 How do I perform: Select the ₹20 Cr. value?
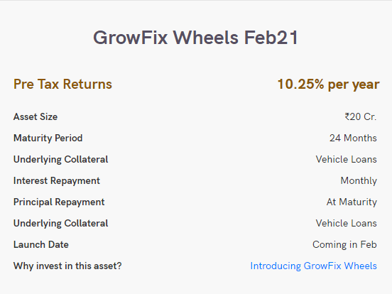click(x=361, y=116)
